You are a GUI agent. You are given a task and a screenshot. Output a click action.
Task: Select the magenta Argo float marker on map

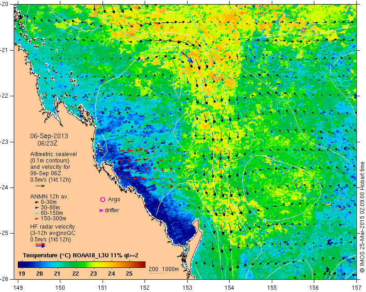(303, 30)
